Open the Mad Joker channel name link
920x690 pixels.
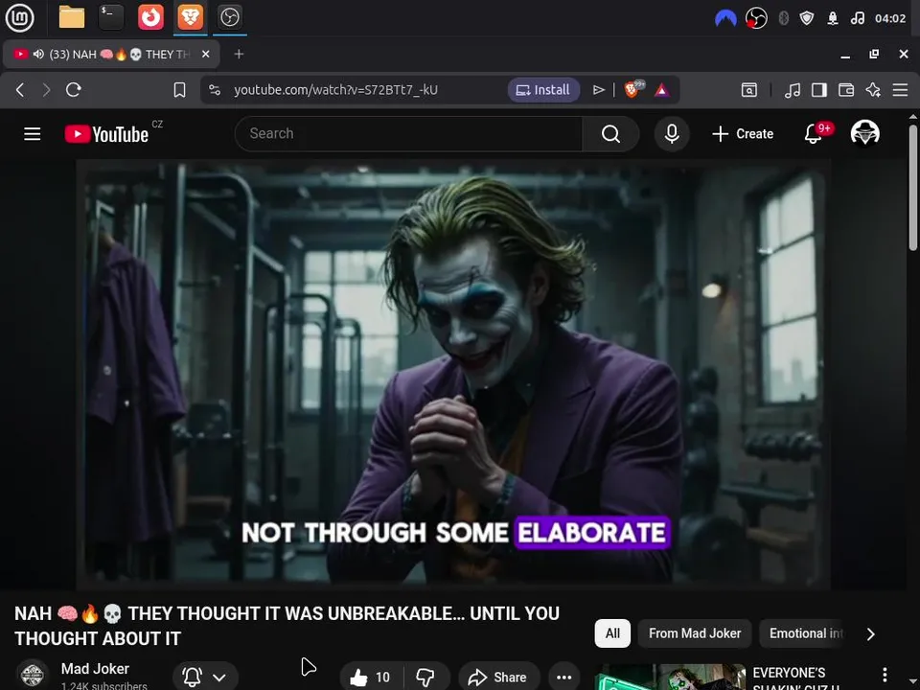(x=95, y=669)
